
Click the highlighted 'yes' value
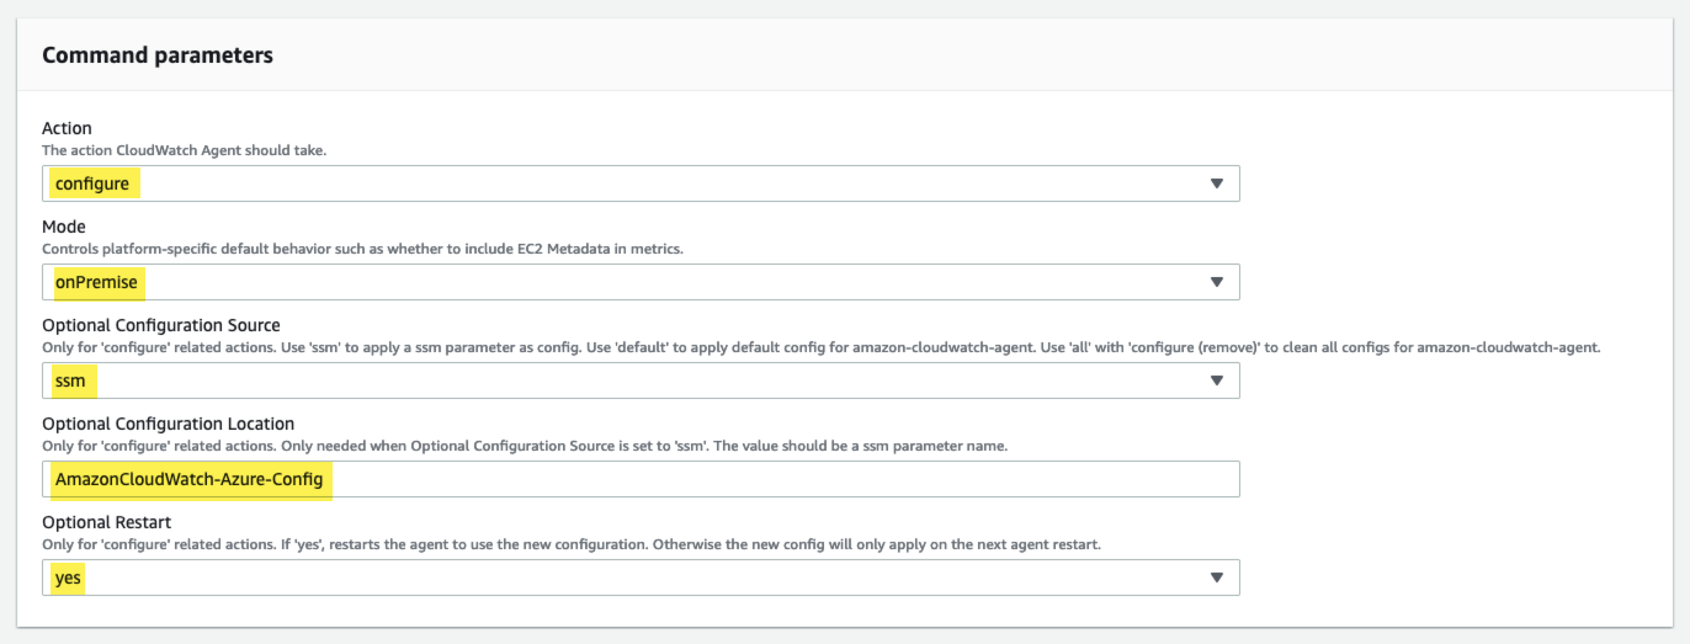pos(68,577)
